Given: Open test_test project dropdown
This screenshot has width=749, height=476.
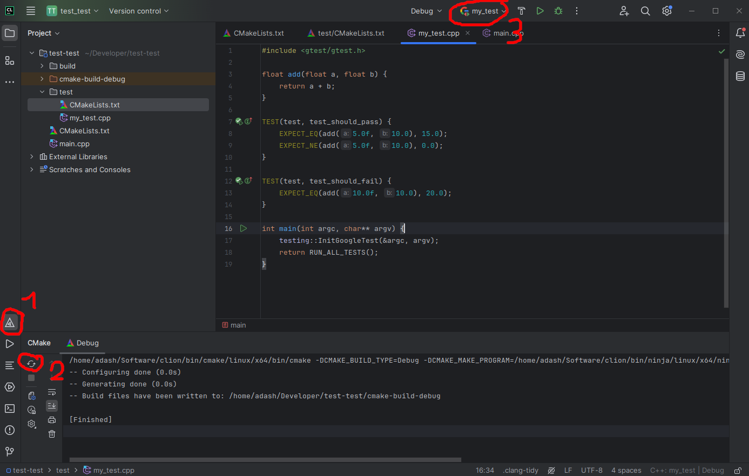Looking at the screenshot, I should (x=73, y=11).
